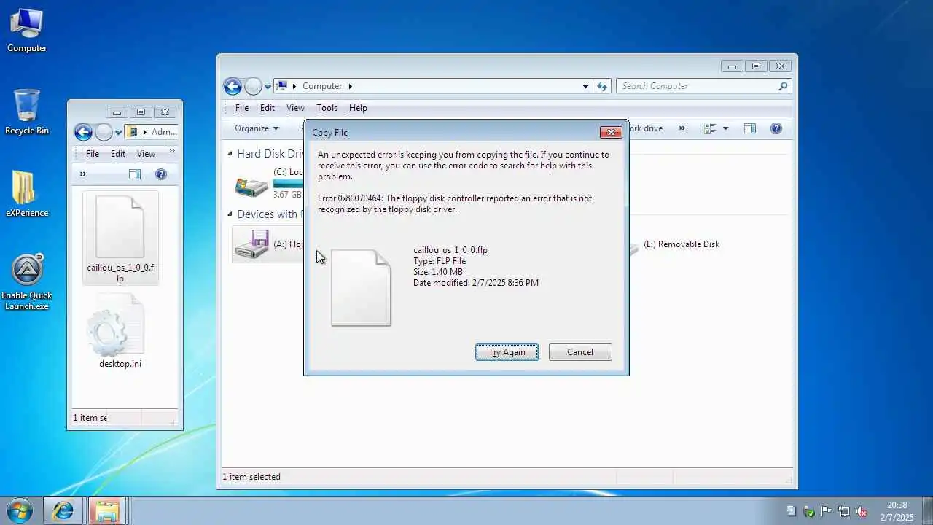Open the Help menu in Computer window
The image size is (933, 525).
358,108
